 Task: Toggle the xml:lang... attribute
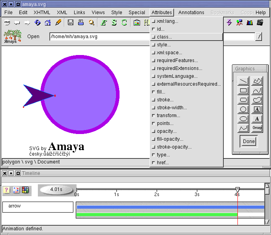click(187, 21)
